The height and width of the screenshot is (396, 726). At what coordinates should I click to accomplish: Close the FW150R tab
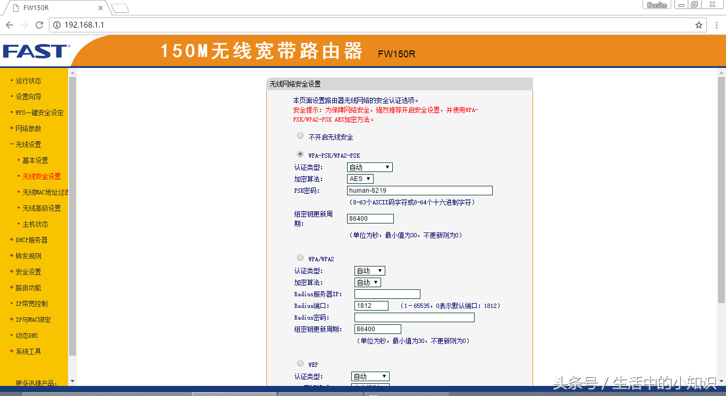100,8
